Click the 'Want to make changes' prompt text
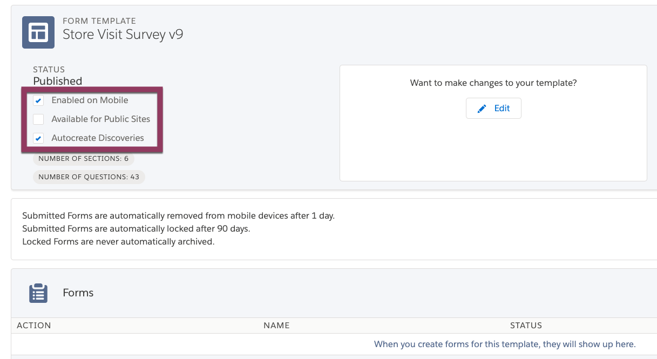This screenshot has height=359, width=657. (493, 83)
